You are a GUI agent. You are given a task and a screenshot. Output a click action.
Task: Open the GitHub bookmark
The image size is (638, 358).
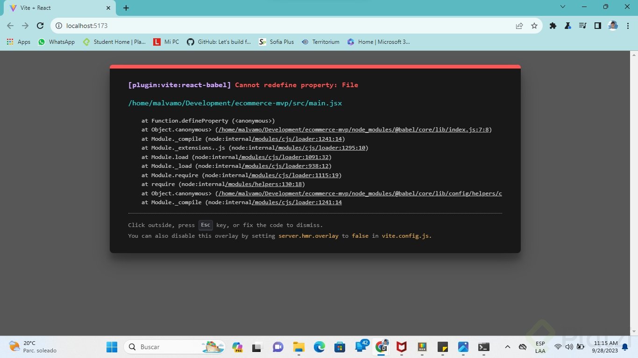point(219,42)
